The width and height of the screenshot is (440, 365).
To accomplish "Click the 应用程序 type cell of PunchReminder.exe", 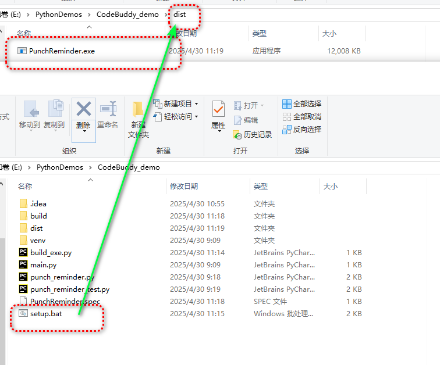I will [267, 51].
